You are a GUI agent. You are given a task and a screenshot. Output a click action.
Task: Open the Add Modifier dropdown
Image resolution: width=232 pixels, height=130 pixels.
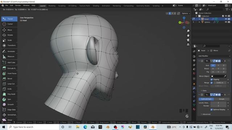point(214,56)
